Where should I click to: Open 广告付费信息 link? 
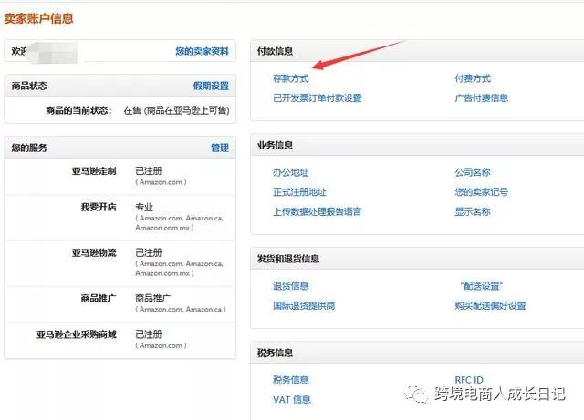click(481, 97)
